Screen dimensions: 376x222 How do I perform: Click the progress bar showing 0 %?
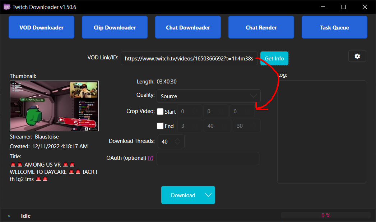click(x=325, y=215)
